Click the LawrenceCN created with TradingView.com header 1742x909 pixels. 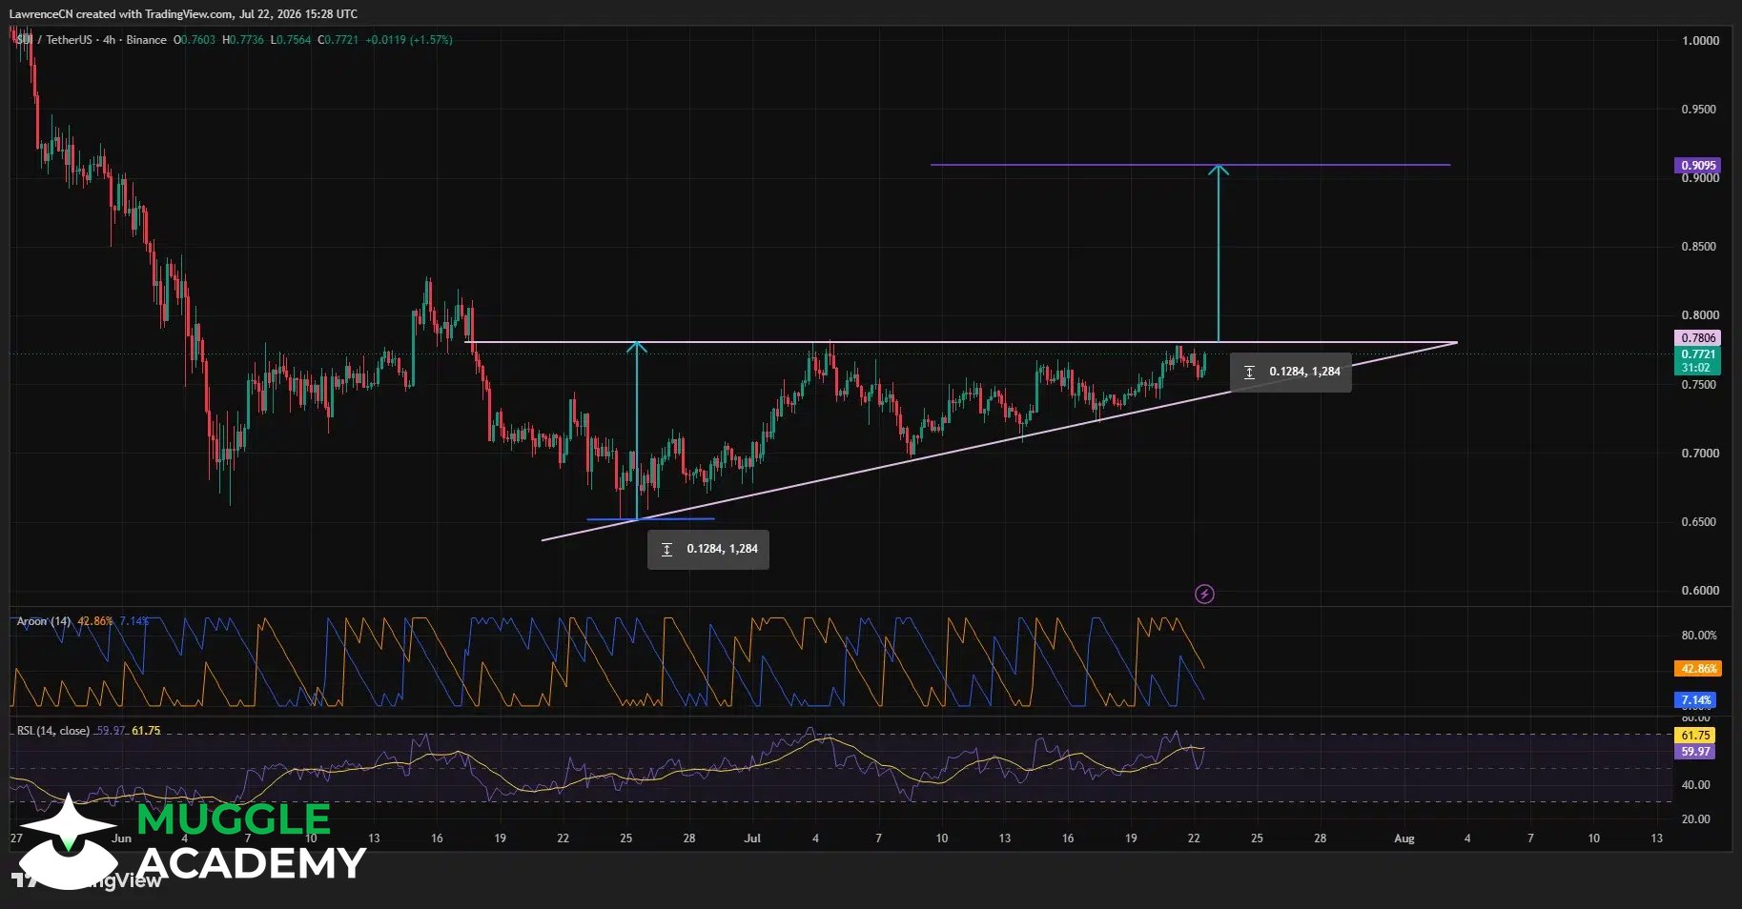coord(183,13)
